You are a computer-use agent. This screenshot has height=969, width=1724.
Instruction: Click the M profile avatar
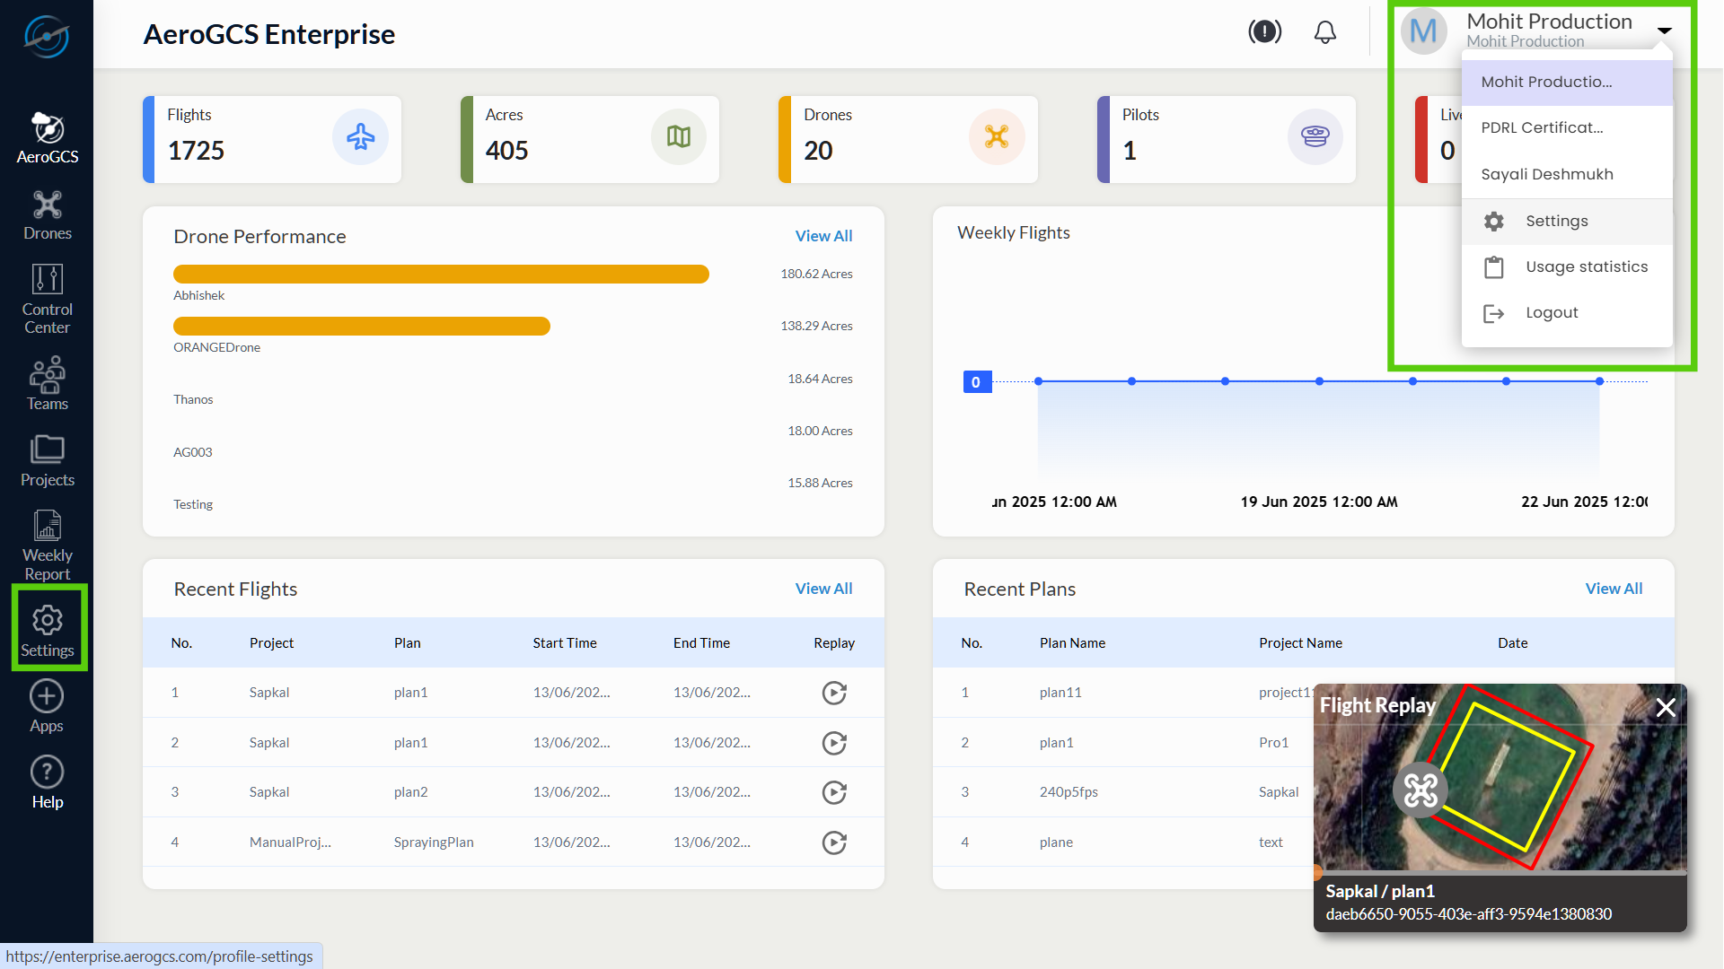(1423, 32)
